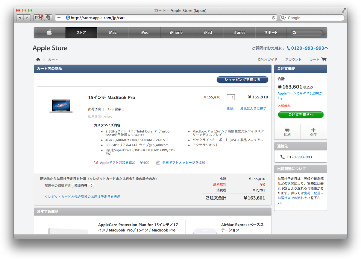Open the iPad tab
The height and width of the screenshot is (259, 361).
[208, 33]
